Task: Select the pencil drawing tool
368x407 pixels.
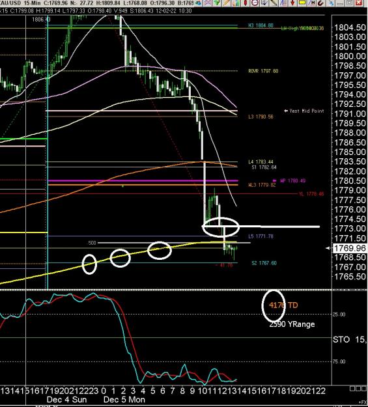Action: click(227, 3)
